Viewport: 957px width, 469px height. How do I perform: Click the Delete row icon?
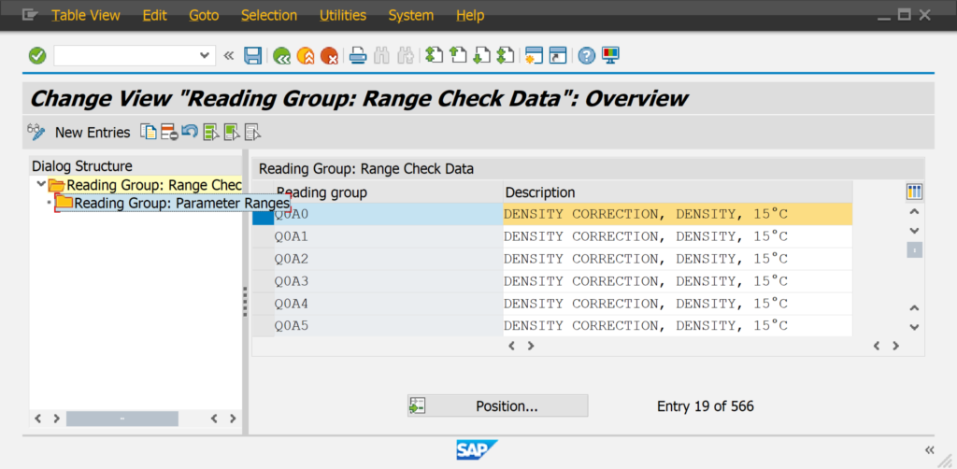click(x=169, y=132)
